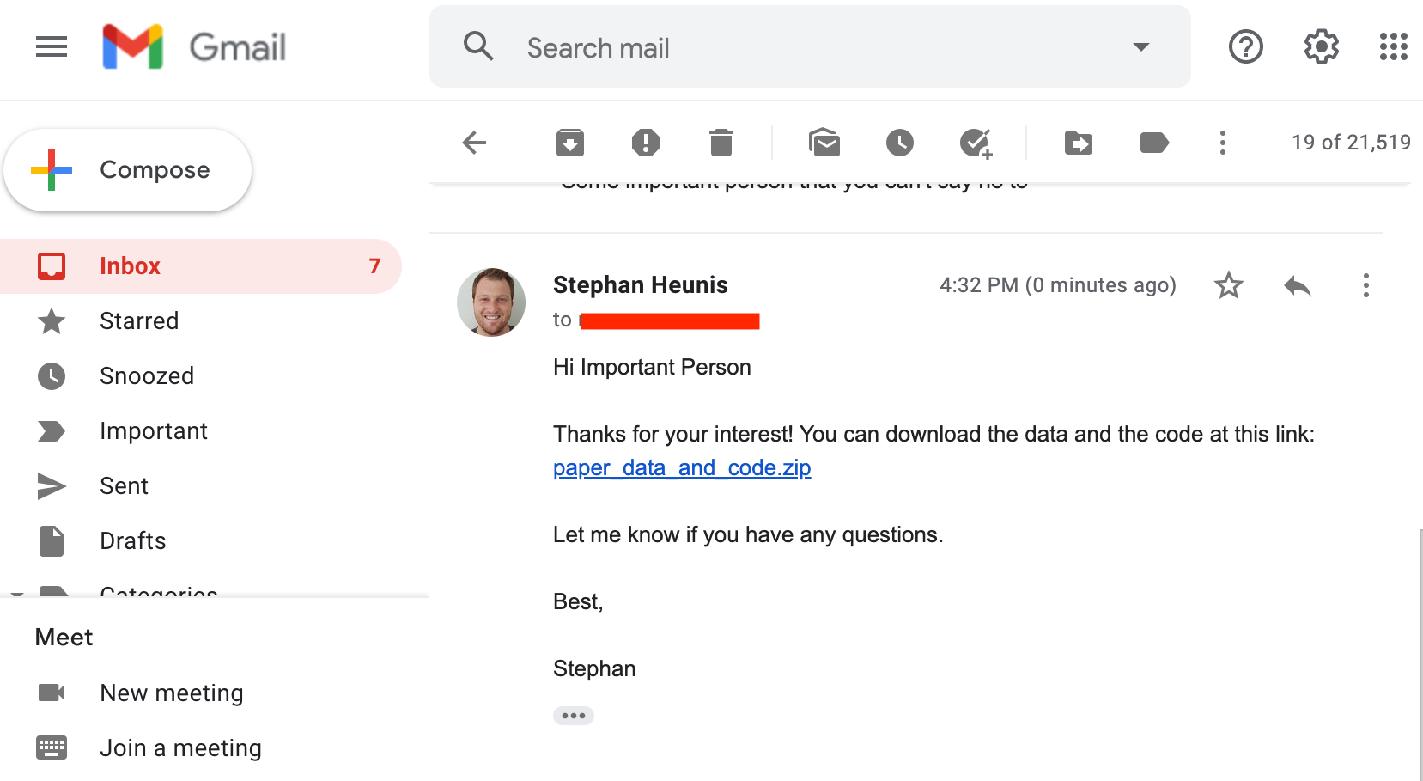Open the paper_data_and_code.zip link
The height and width of the screenshot is (781, 1423).
(682, 468)
